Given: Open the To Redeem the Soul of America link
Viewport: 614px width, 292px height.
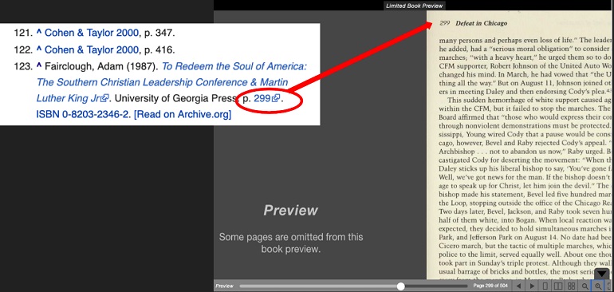Looking at the screenshot, I should pos(171,82).
